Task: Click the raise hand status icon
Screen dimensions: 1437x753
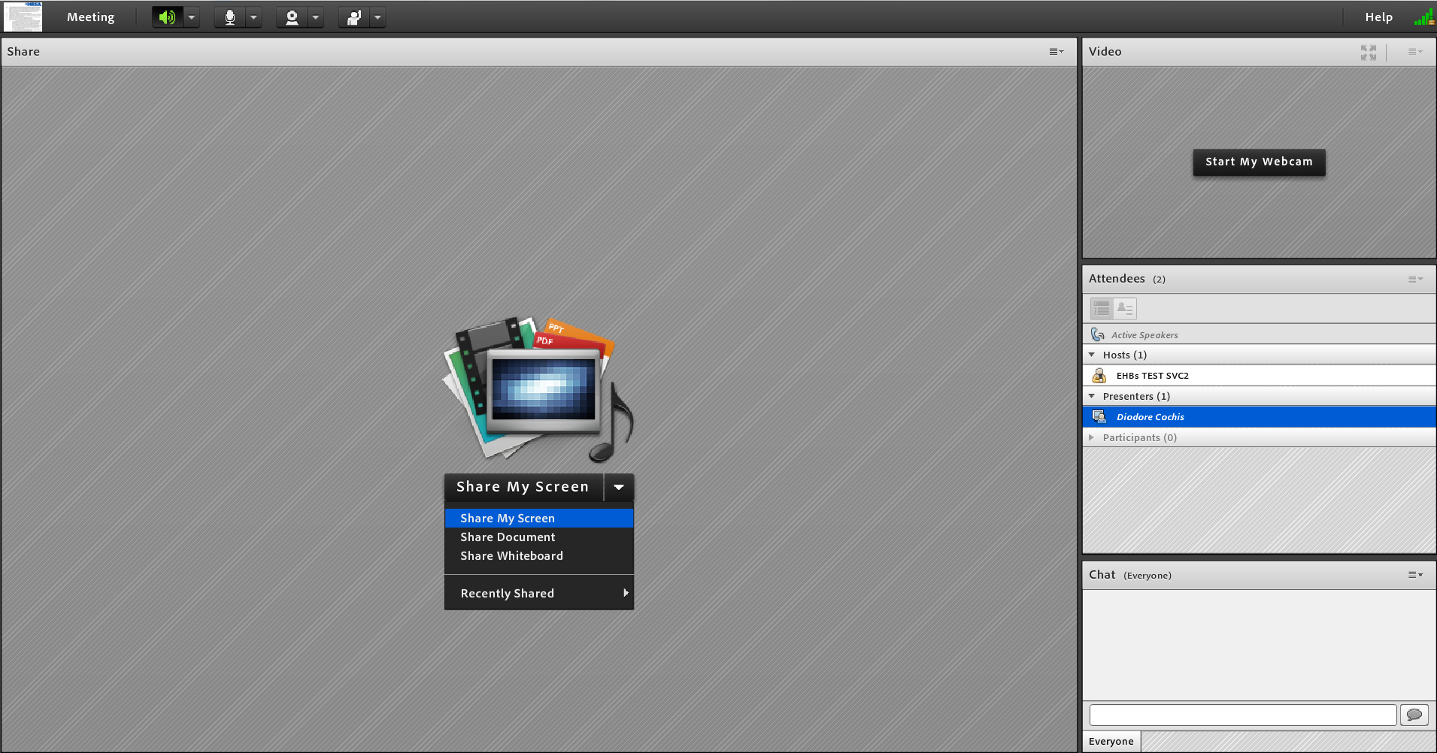Action: coord(354,17)
